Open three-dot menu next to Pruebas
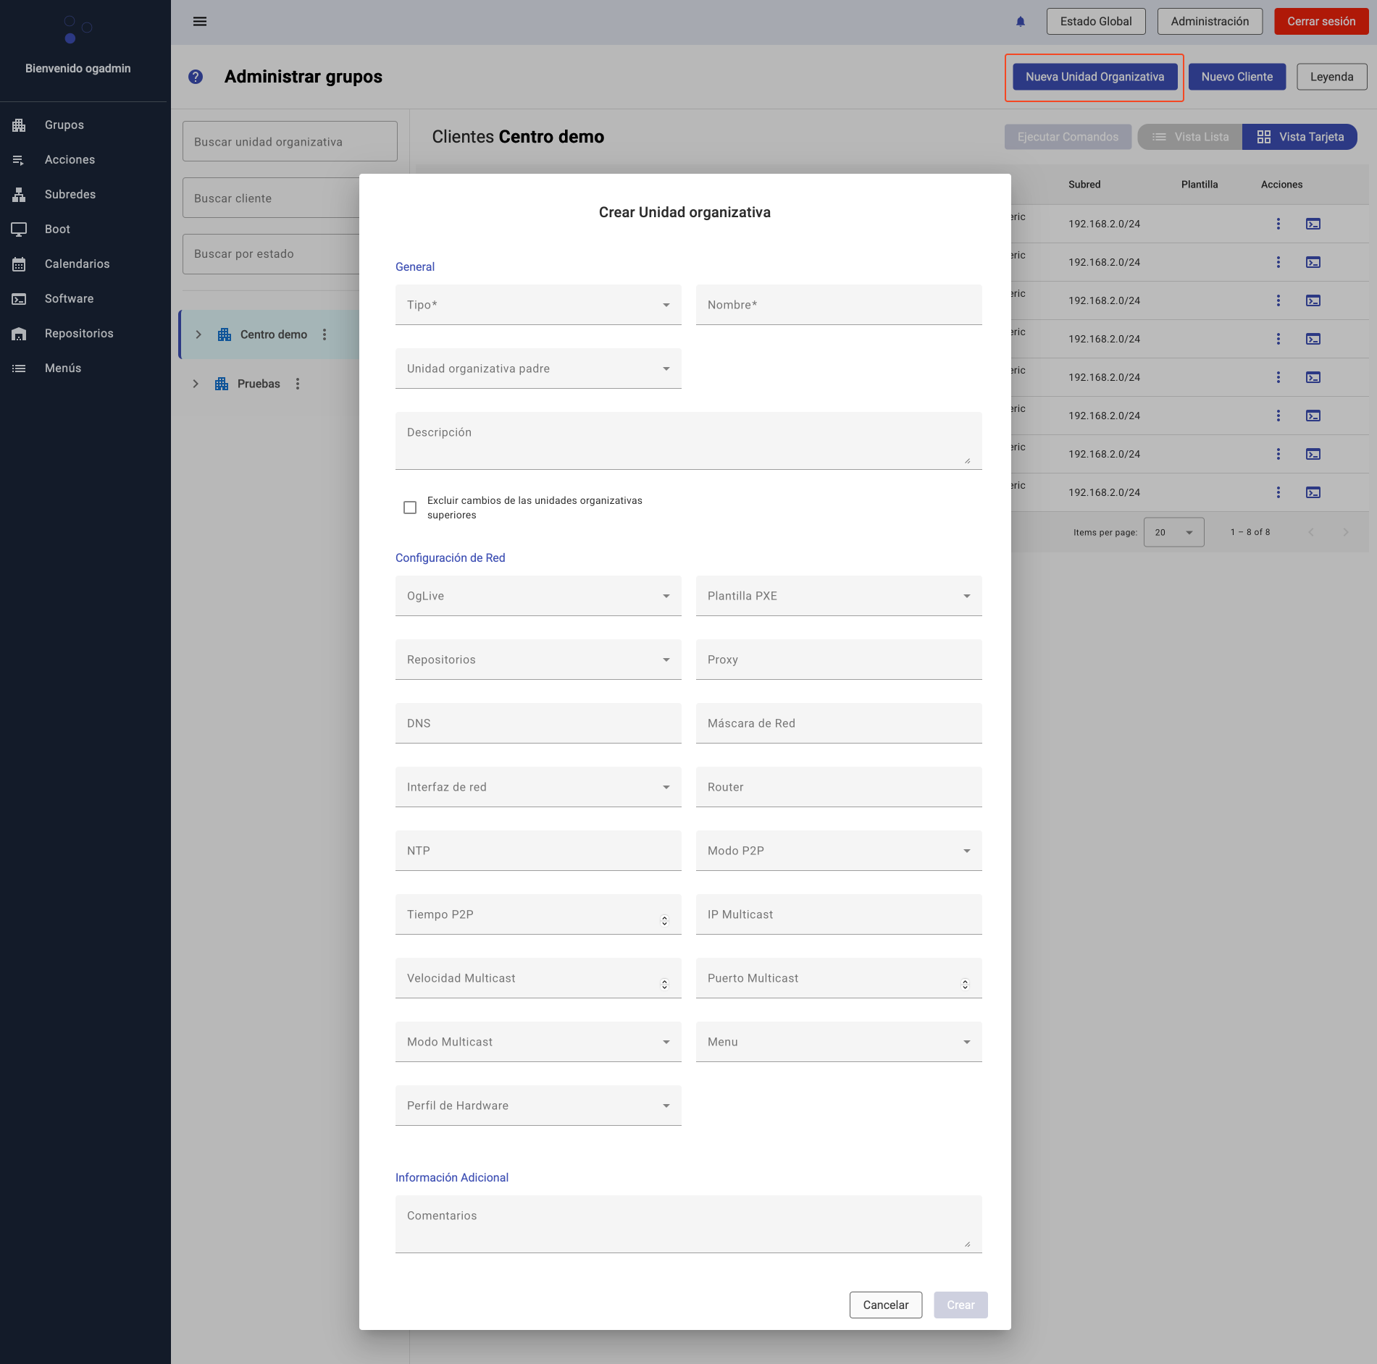 click(x=298, y=384)
